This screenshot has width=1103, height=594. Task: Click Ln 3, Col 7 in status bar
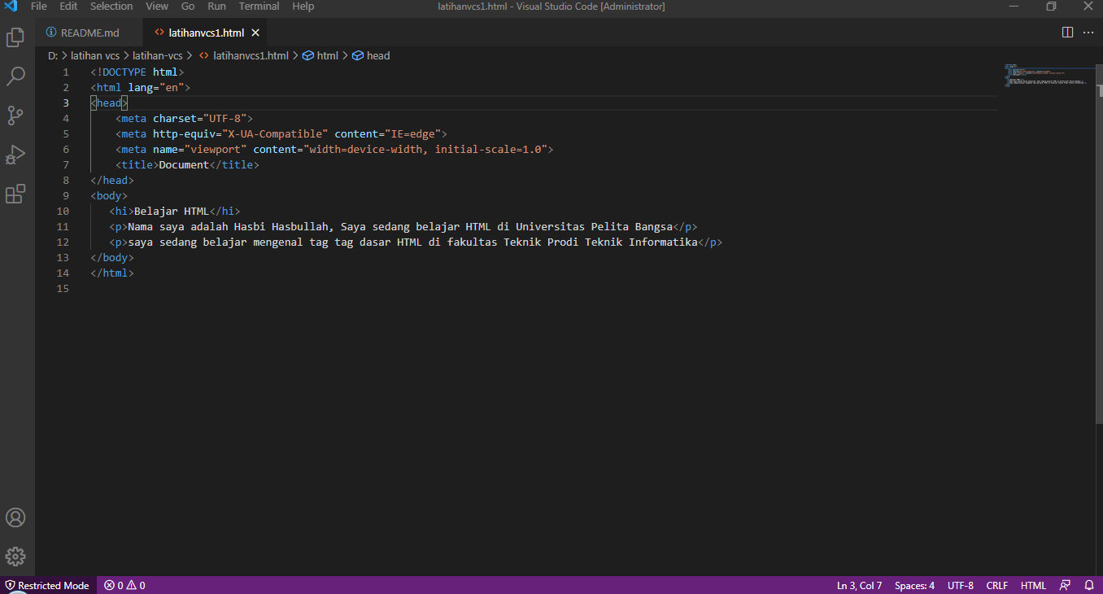coord(859,585)
